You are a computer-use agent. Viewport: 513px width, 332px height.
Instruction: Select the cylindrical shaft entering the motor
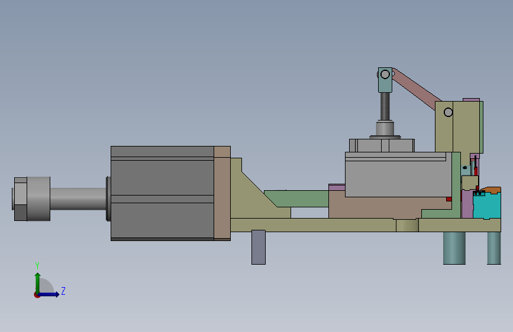tap(79, 198)
